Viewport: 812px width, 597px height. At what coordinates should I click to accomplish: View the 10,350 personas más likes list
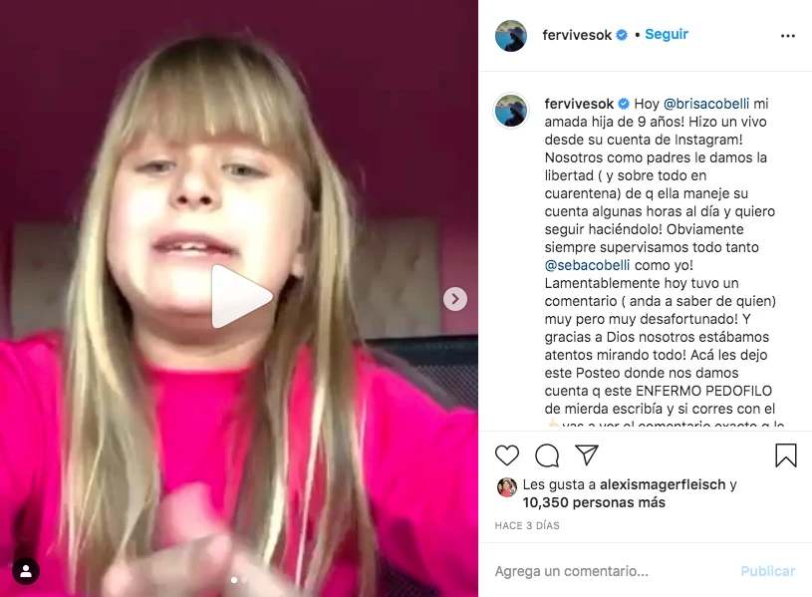[x=594, y=502]
